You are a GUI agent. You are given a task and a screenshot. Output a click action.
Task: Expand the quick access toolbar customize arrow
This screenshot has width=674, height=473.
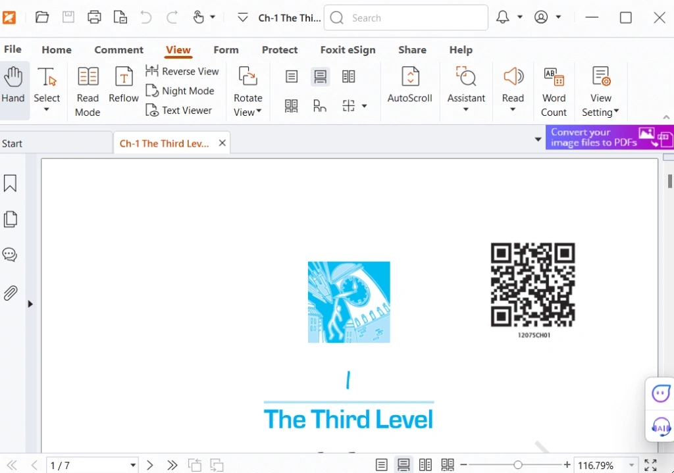[243, 18]
